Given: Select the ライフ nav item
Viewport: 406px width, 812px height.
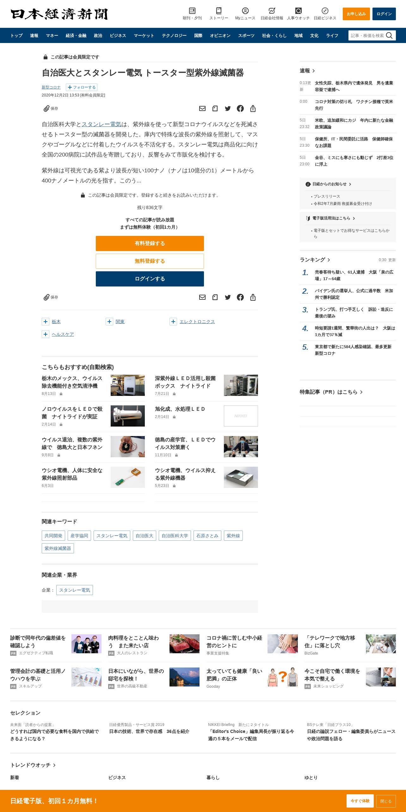Looking at the screenshot, I should click(x=332, y=35).
